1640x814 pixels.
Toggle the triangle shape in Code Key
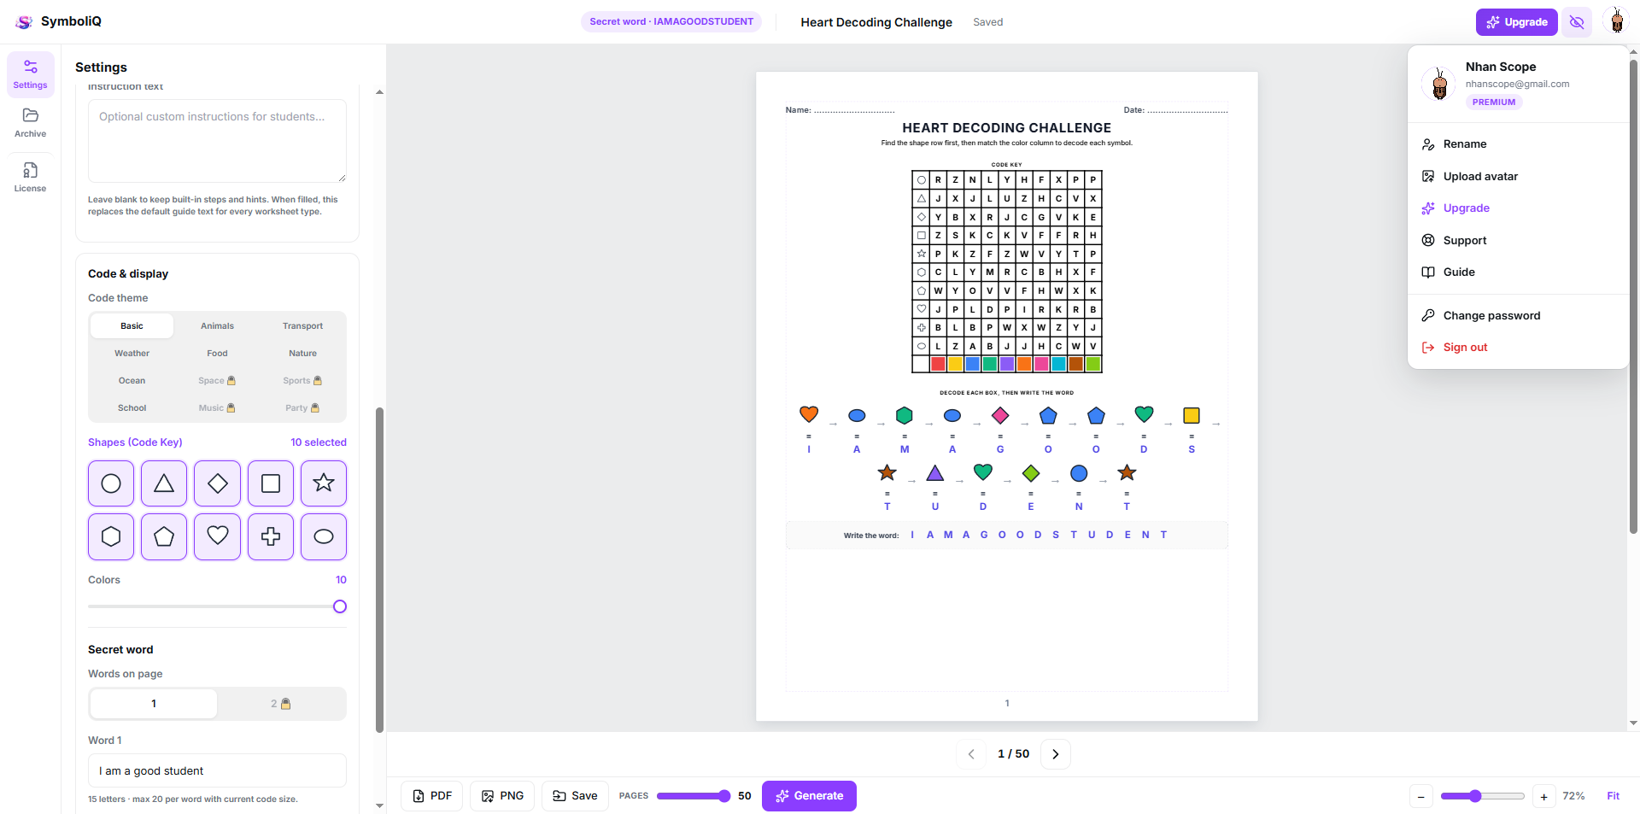pyautogui.click(x=164, y=483)
